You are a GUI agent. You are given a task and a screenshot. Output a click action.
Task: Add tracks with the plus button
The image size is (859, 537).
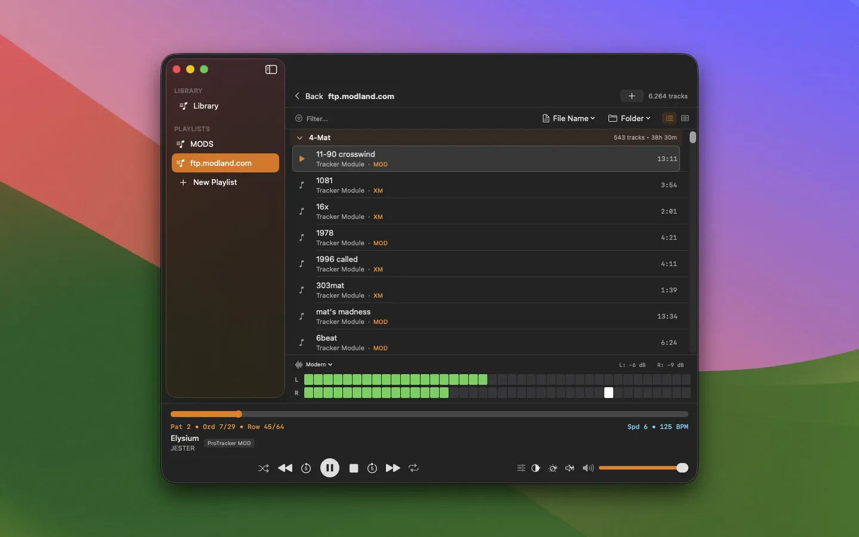[632, 96]
